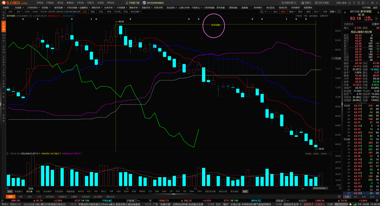Expand the 科创板 dropdown
The width and height of the screenshot is (380, 206).
click(46, 7)
